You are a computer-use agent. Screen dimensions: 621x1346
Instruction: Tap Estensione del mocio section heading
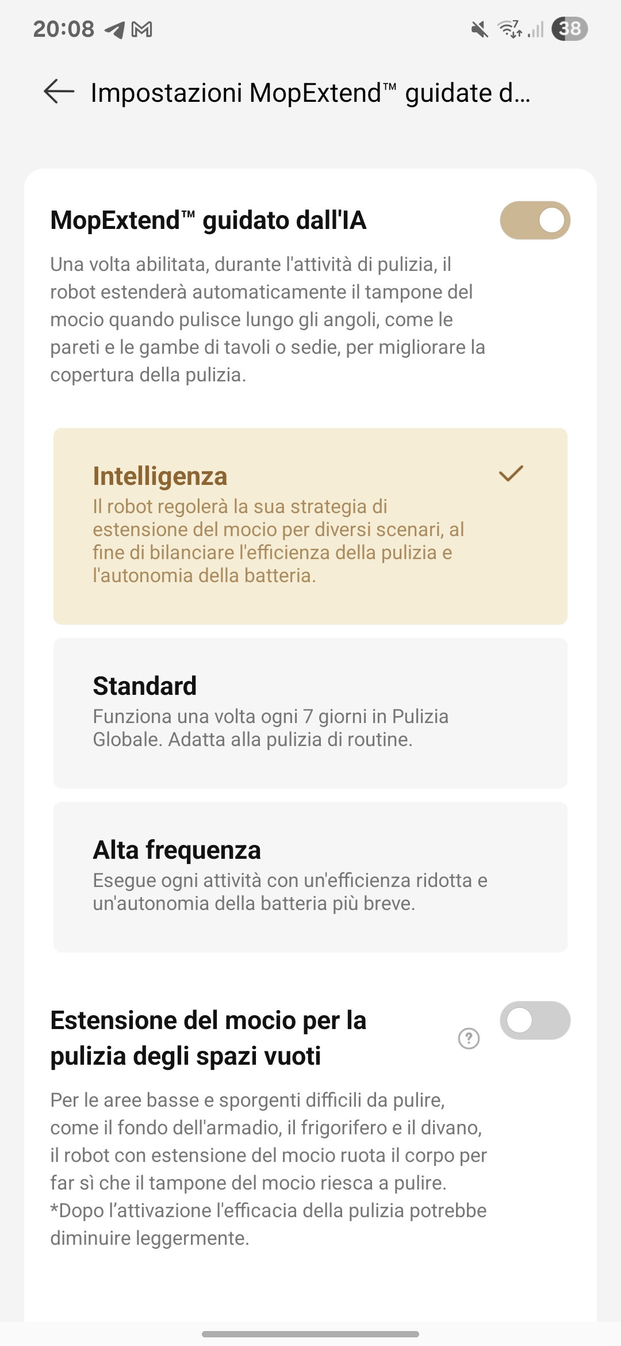point(208,1038)
